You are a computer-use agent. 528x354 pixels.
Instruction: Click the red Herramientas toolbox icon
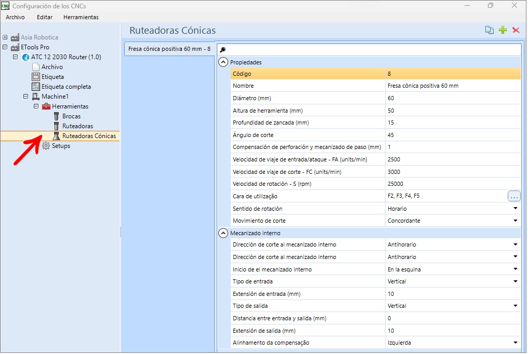click(x=46, y=106)
